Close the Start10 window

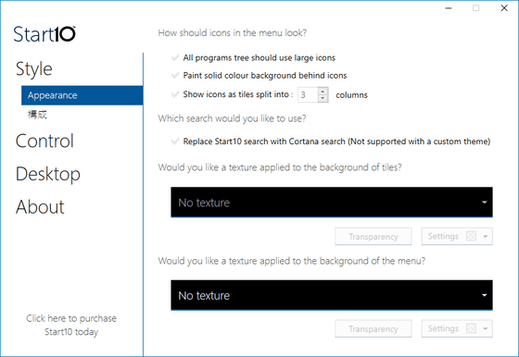click(504, 8)
